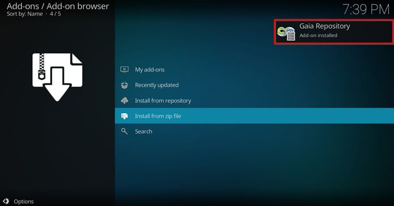Select Install from zip file label
Image resolution: width=394 pixels, height=206 pixels.
click(158, 116)
